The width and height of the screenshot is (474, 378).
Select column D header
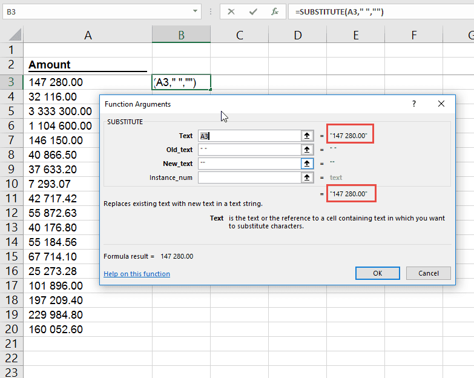[x=297, y=35]
